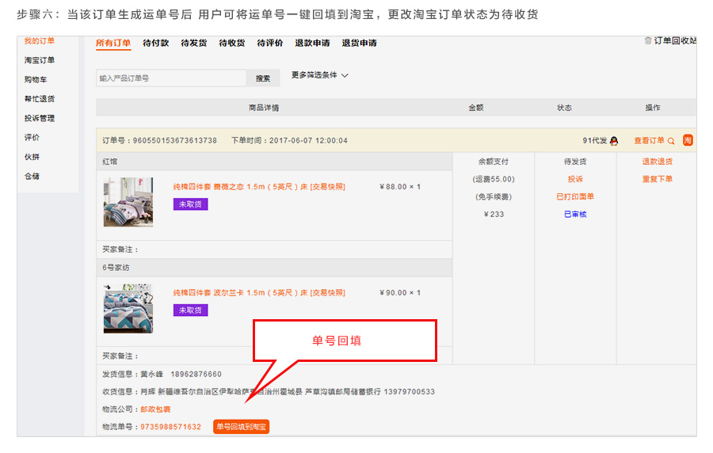The width and height of the screenshot is (713, 453).
Task: Open the 订单回收站 trash icon
Action: (647, 41)
